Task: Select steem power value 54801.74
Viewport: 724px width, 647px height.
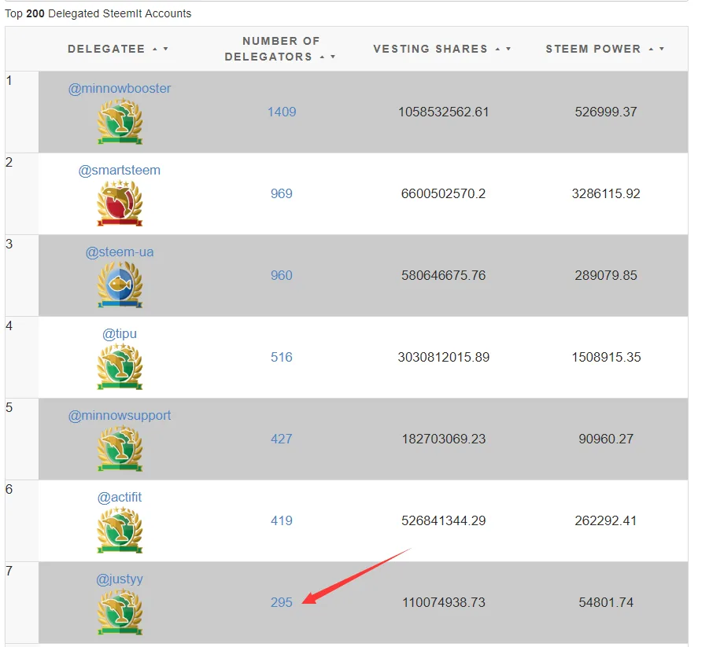Action: pos(606,602)
